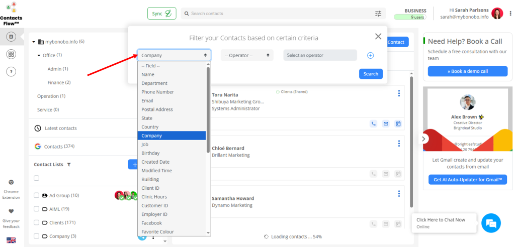The height and width of the screenshot is (247, 515).
Task: Click the blue plus add-criteria icon
Action: click(371, 55)
